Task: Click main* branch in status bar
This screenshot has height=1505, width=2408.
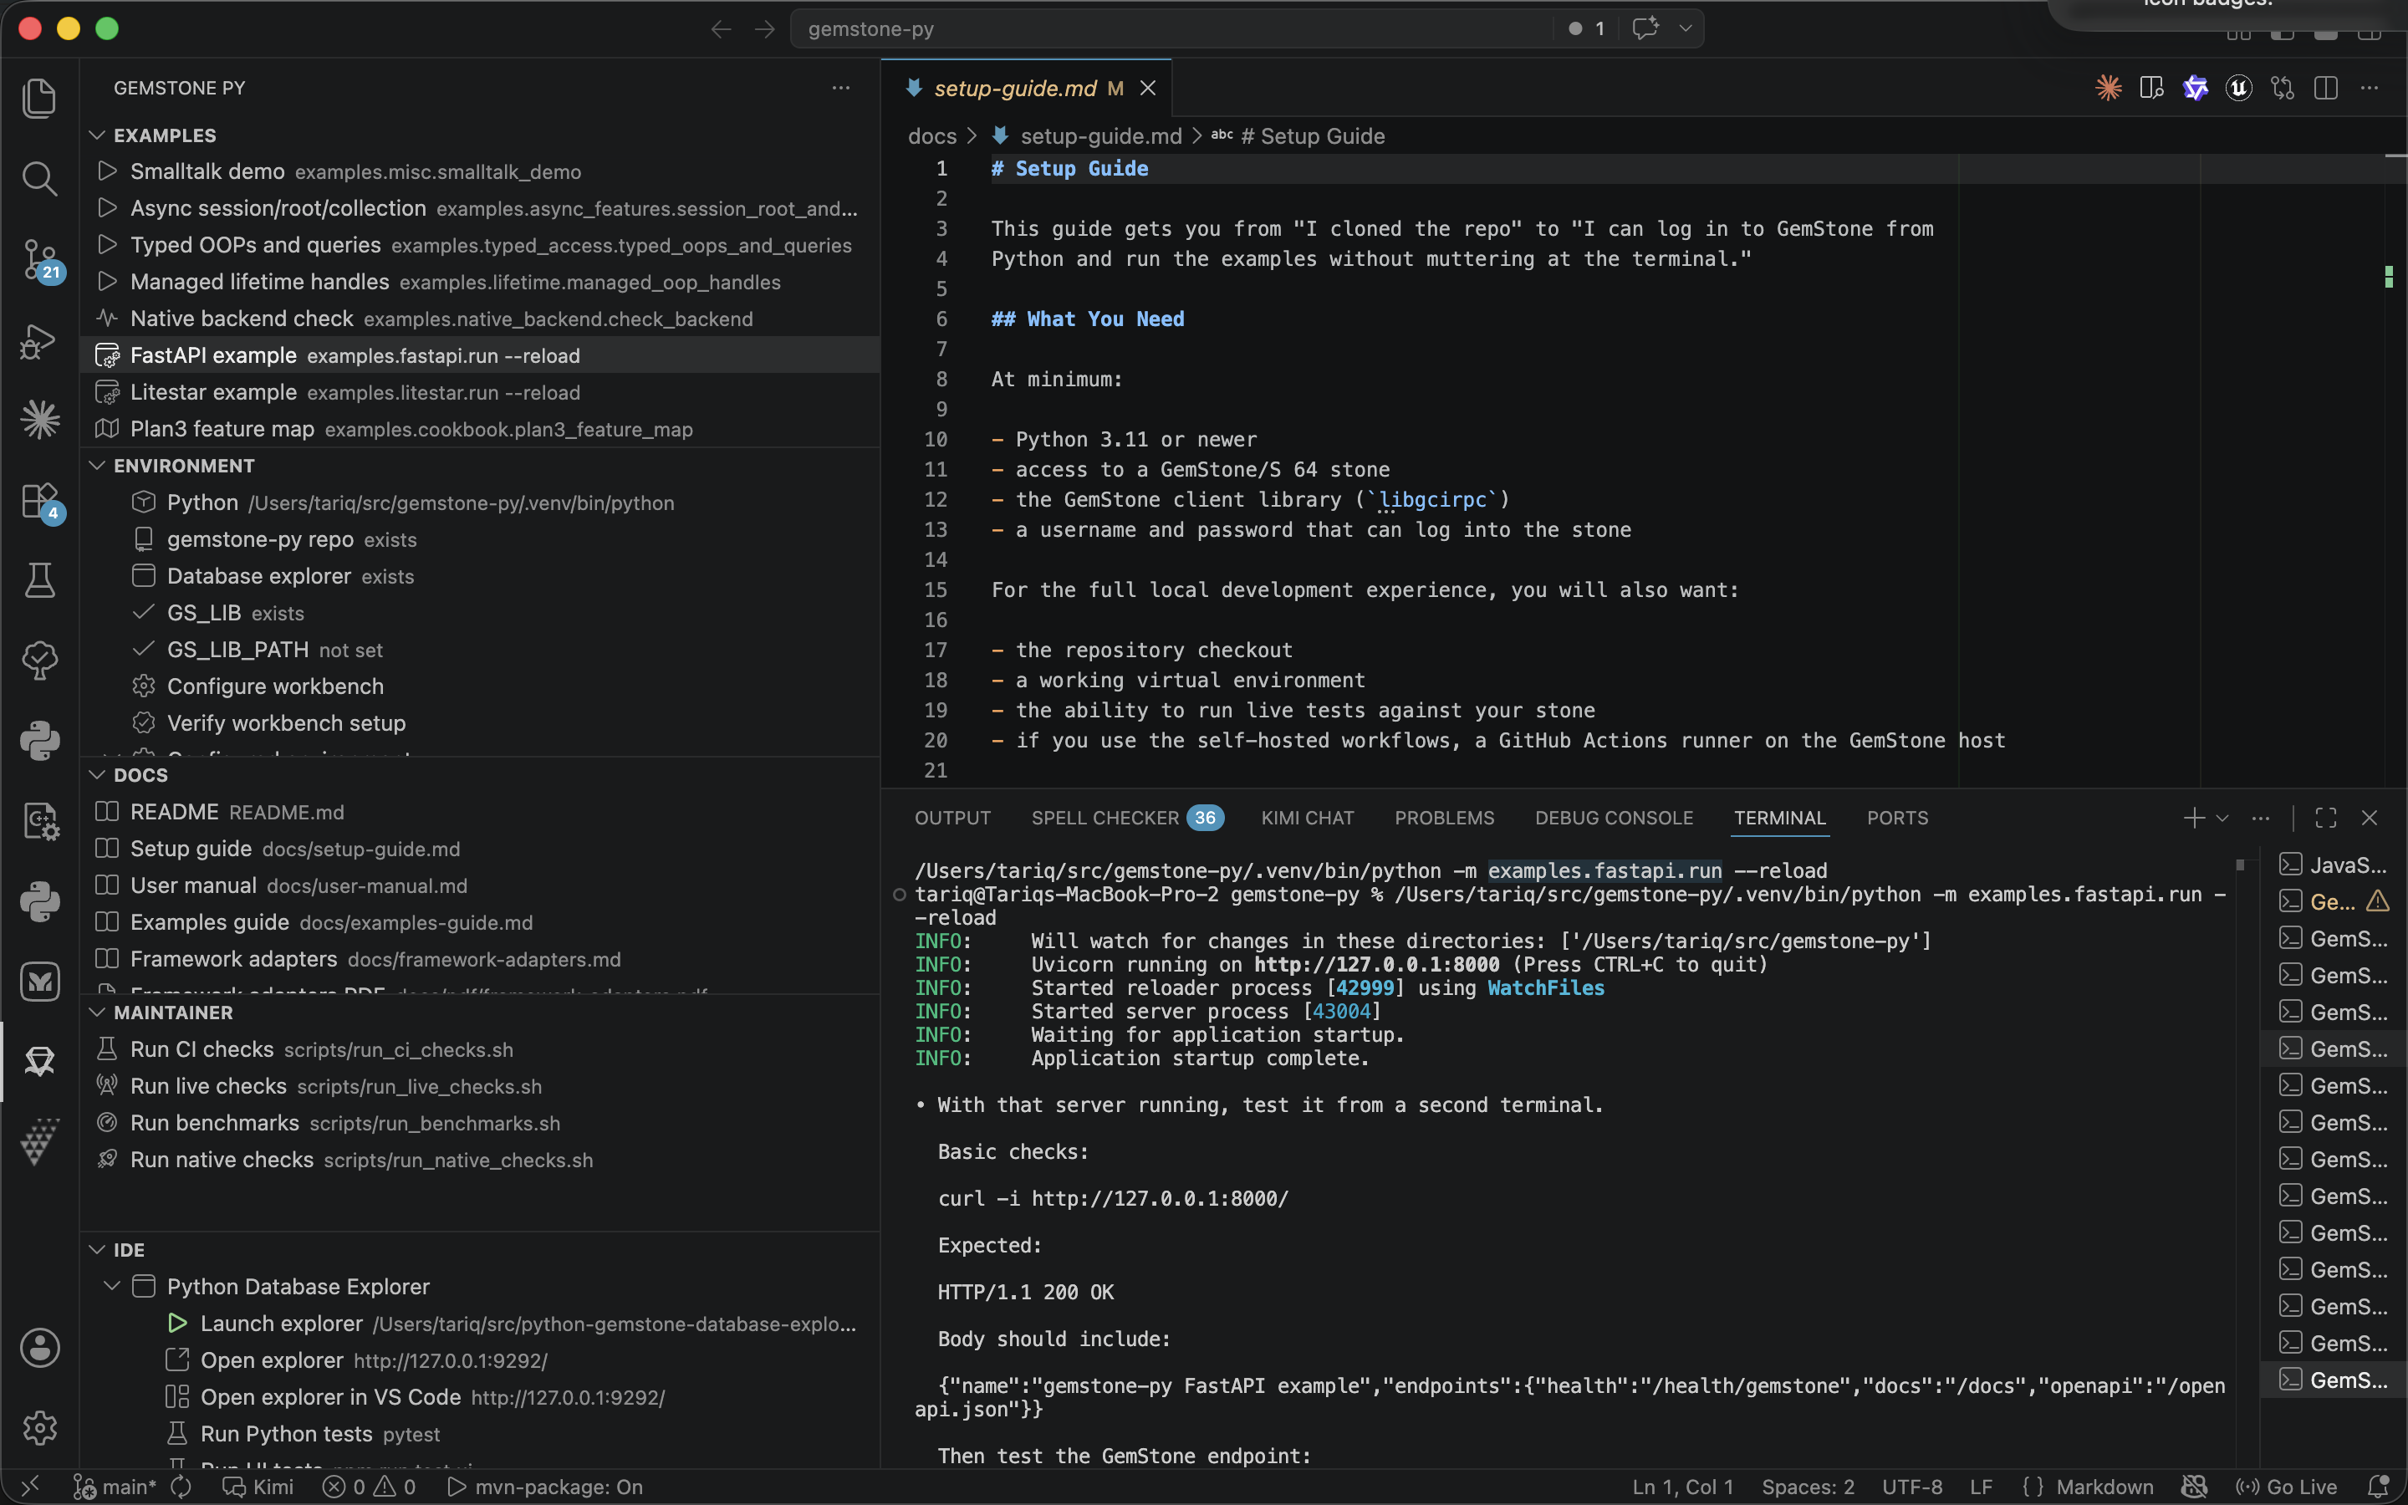Action: click(x=115, y=1487)
